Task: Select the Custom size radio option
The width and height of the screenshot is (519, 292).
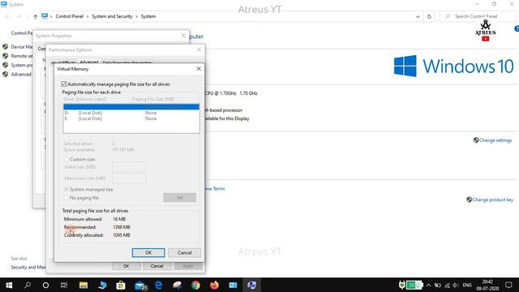Action: pyautogui.click(x=66, y=159)
